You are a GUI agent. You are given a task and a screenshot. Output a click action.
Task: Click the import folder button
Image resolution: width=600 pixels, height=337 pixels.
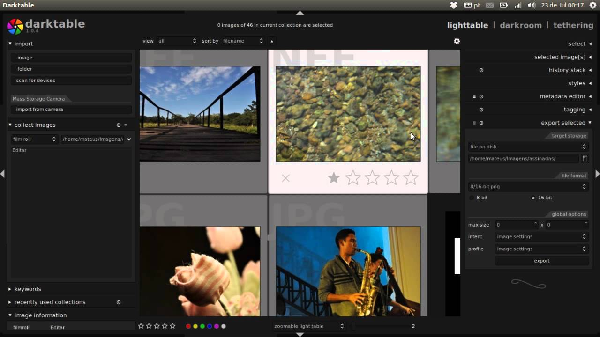tap(71, 69)
